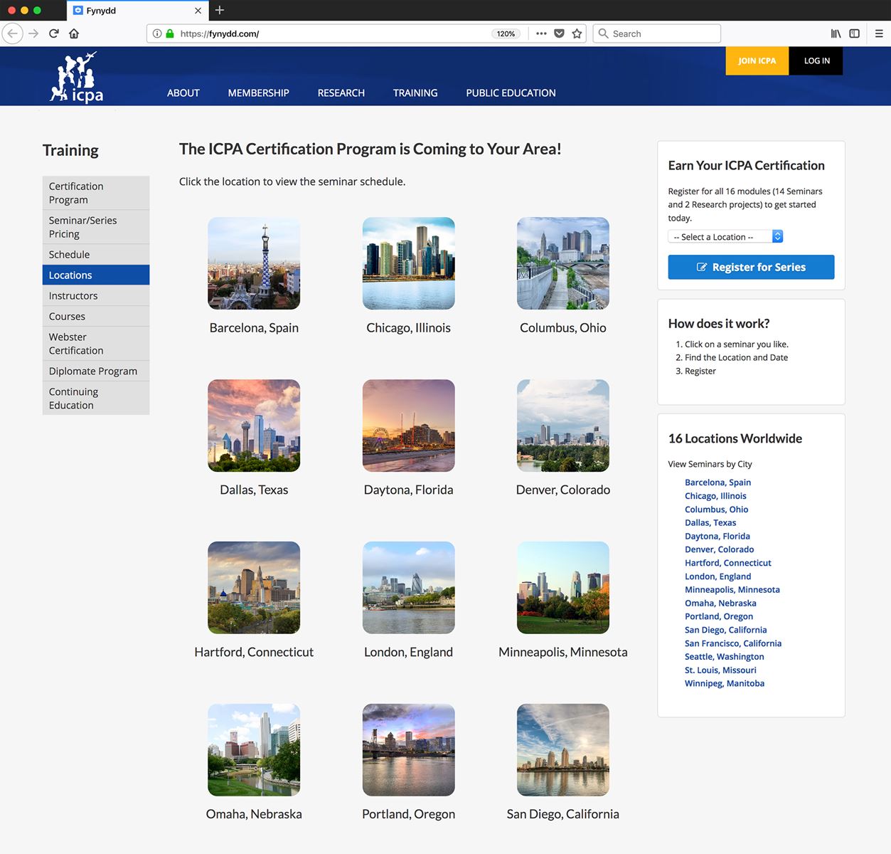Click the LOG IN button
Image resolution: width=891 pixels, height=854 pixels.
coord(816,60)
